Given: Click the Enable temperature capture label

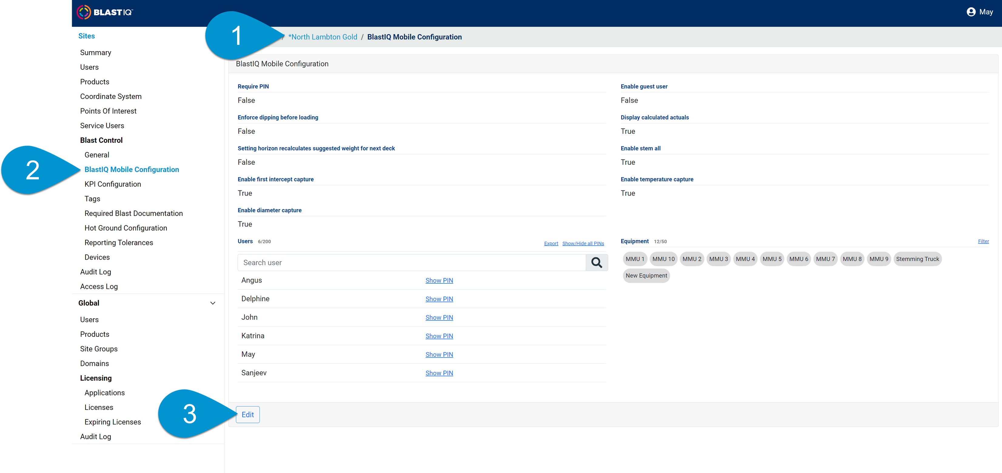Looking at the screenshot, I should click(657, 180).
